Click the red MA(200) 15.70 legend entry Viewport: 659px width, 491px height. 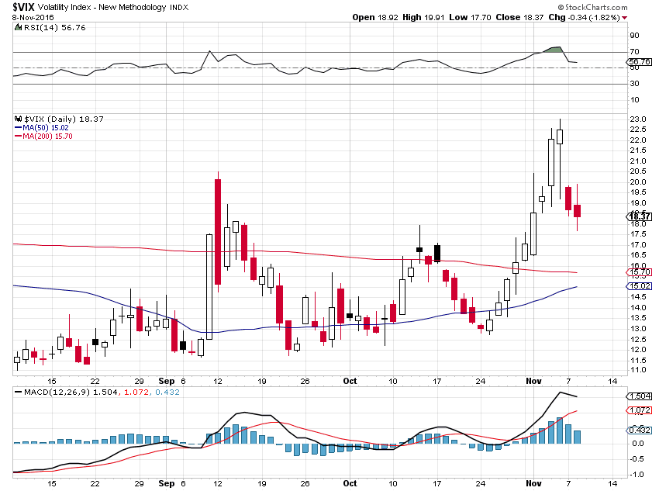point(43,137)
